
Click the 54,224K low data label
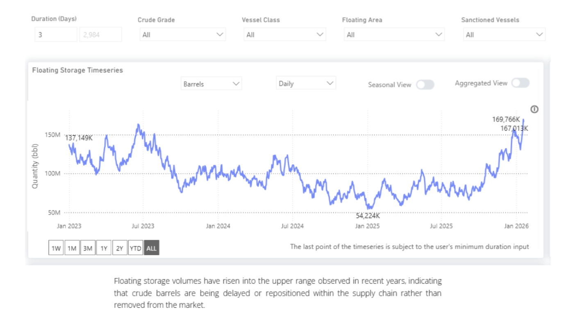[x=368, y=216]
